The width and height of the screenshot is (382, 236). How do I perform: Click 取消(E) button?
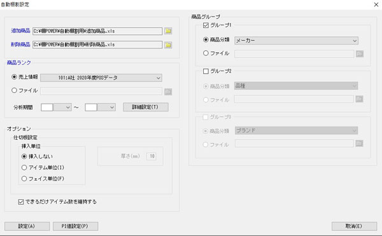(354, 226)
